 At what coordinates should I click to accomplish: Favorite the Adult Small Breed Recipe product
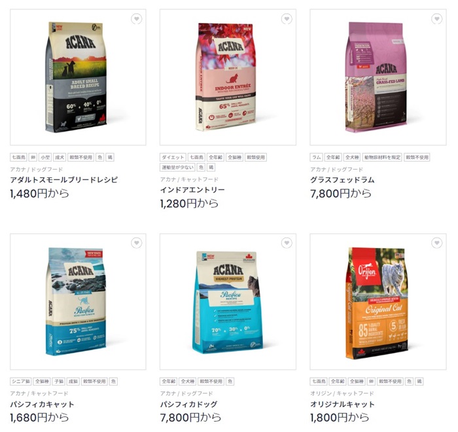(136, 19)
